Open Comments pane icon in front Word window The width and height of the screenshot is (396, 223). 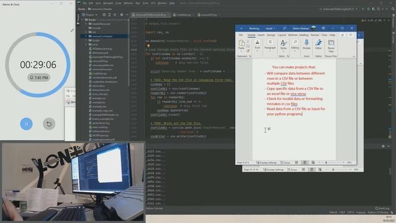click(351, 35)
